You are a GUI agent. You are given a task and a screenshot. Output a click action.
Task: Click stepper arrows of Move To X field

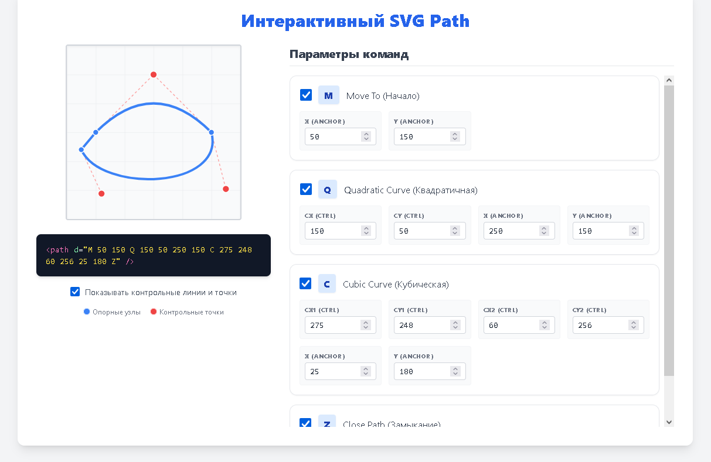(366, 136)
